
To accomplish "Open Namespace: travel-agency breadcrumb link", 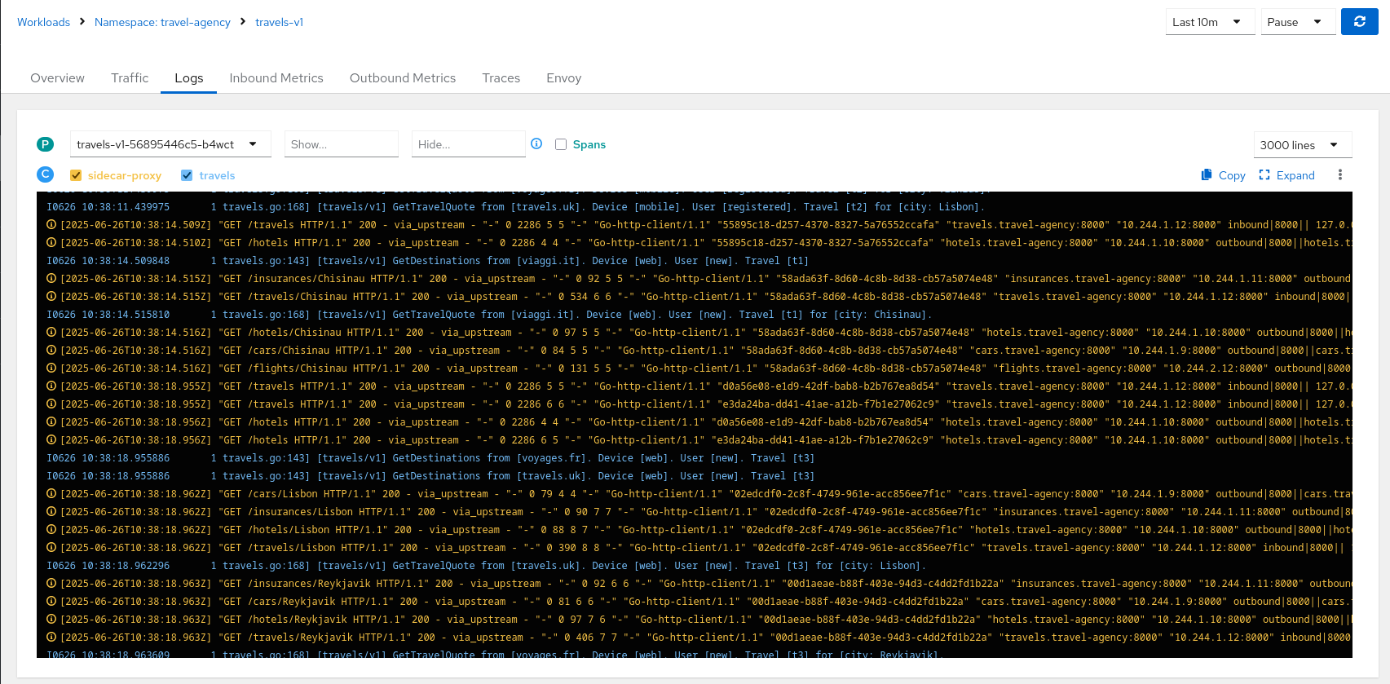I will click(x=162, y=22).
